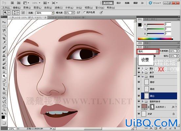The image size is (181, 131).
Task: Hide the 头发形状 1 layer
Action: pyautogui.click(x=139, y=107)
